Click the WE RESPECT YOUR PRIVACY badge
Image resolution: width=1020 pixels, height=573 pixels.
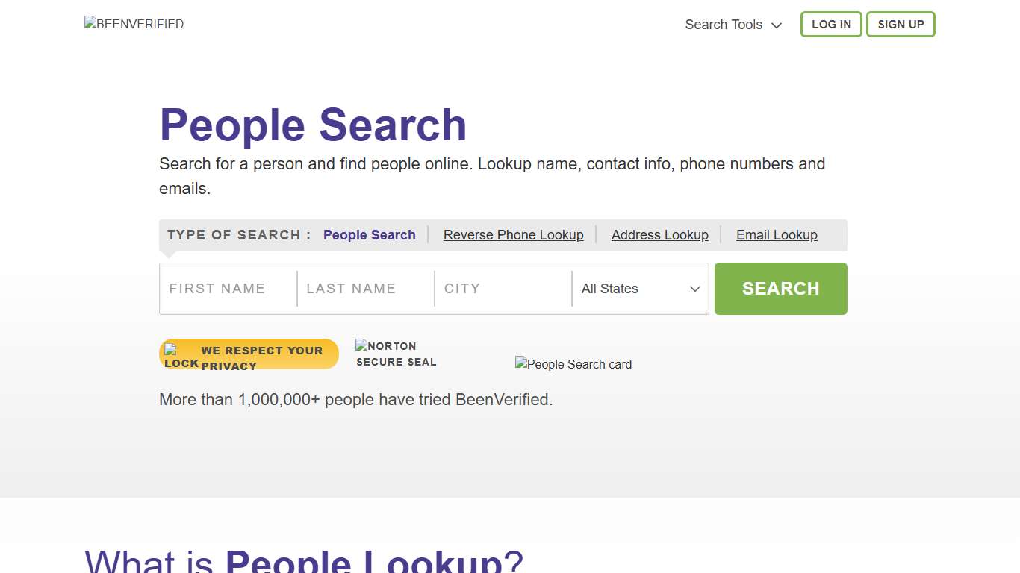tap(249, 354)
